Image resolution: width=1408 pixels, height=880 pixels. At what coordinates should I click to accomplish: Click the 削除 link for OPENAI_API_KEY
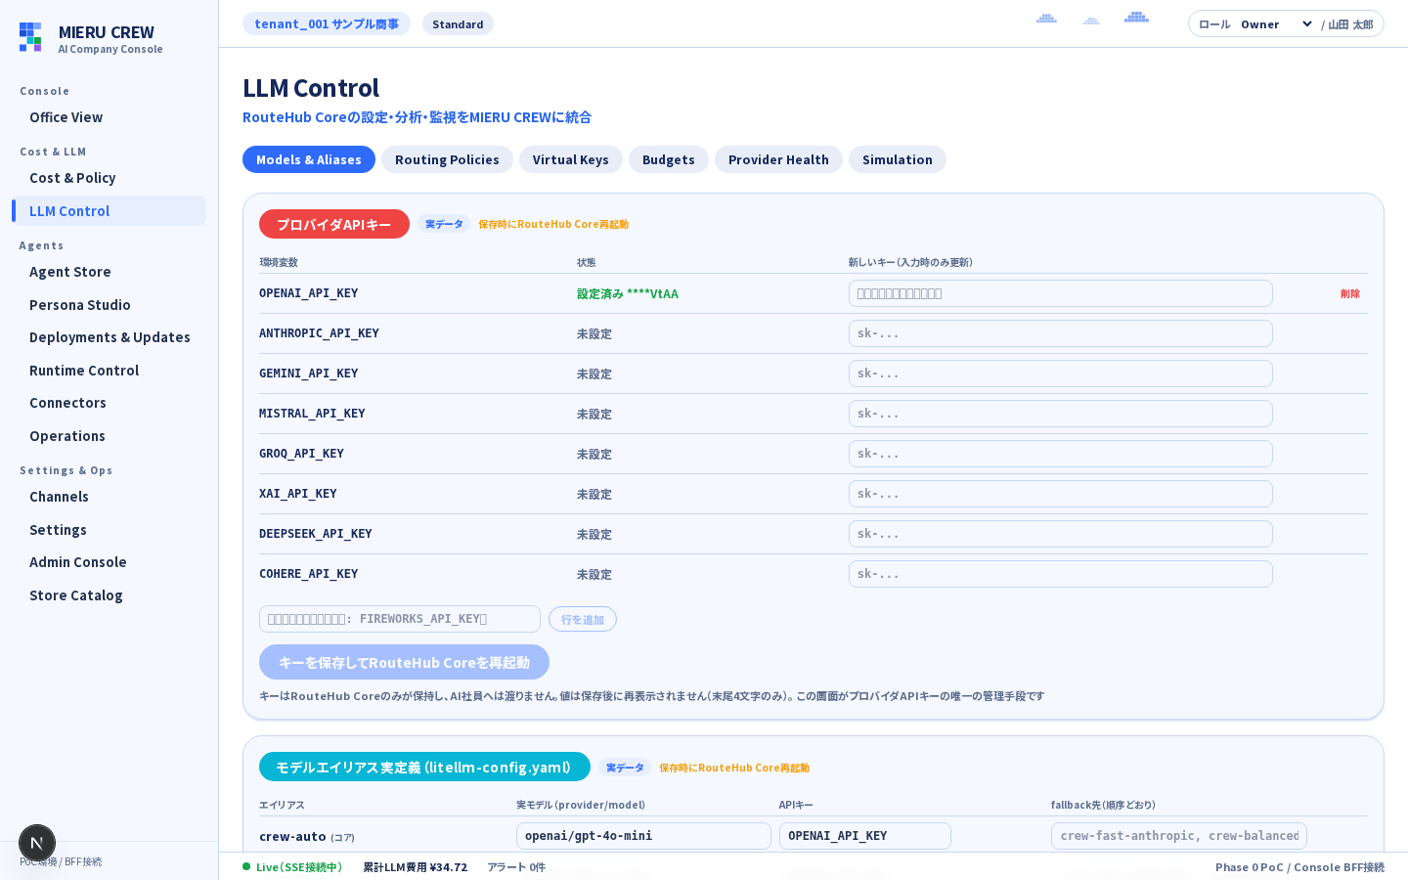(x=1350, y=293)
